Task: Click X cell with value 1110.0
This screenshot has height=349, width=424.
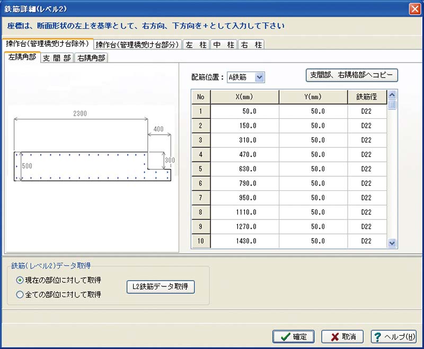Action: pos(245,212)
